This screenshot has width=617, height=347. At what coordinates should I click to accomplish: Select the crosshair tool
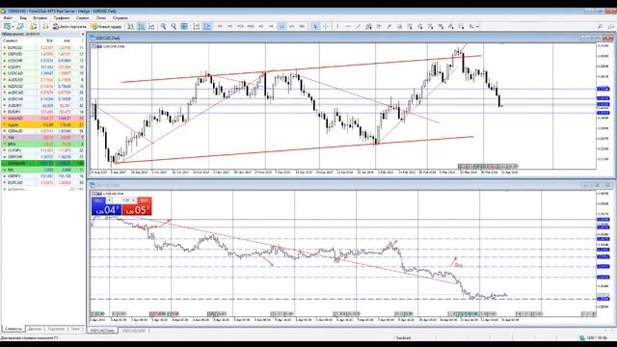click(x=326, y=26)
